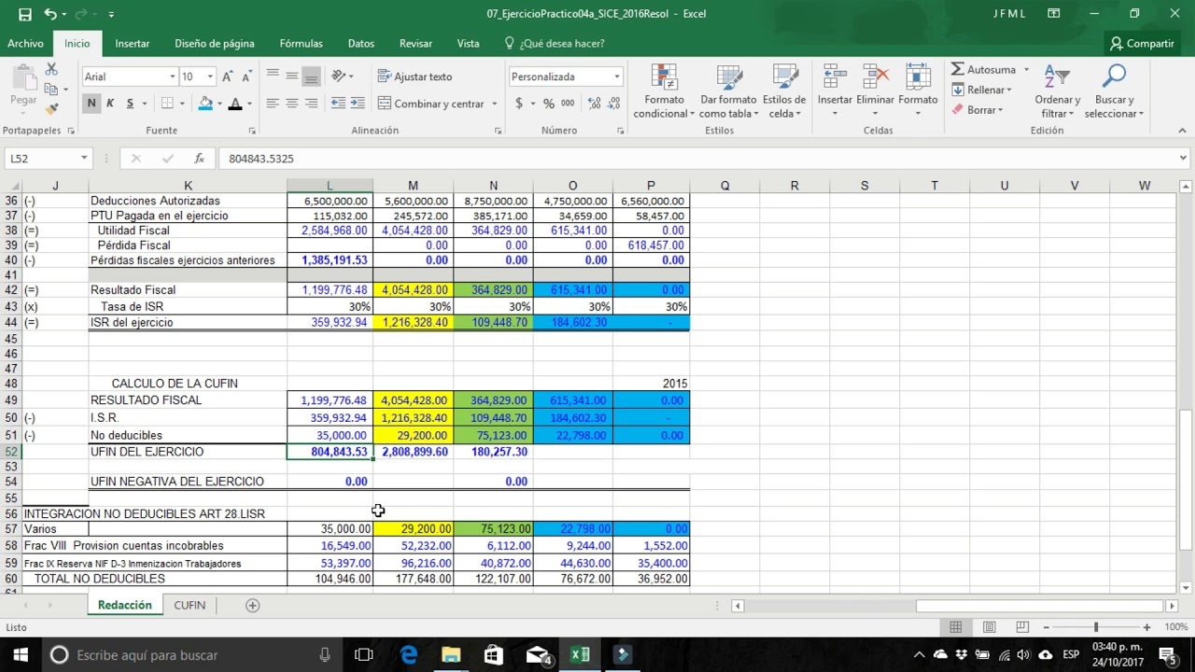Switch to page layout view icon
This screenshot has height=672, width=1195.
(989, 627)
